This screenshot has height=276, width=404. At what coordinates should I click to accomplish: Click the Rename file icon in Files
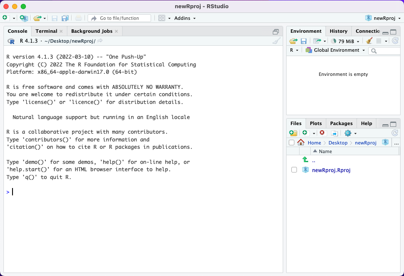tap(334, 133)
